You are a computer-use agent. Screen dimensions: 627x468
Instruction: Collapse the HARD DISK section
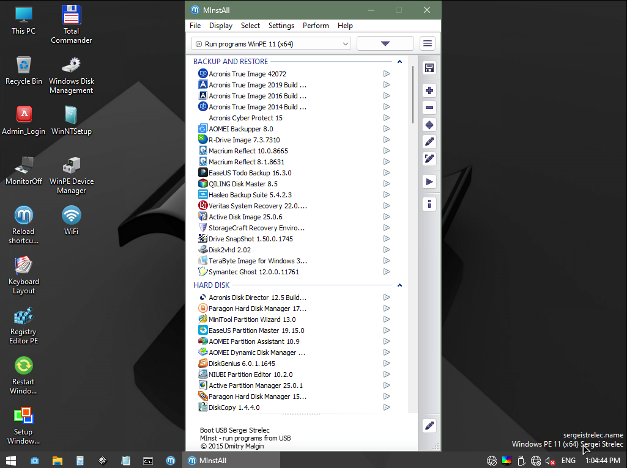coord(399,285)
